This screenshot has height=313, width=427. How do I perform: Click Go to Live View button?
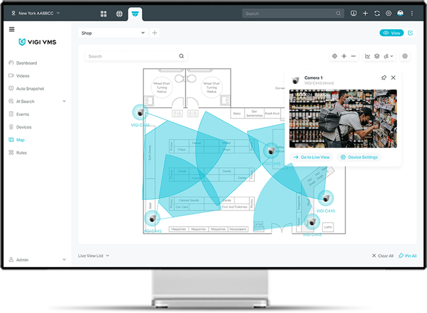[x=311, y=157]
